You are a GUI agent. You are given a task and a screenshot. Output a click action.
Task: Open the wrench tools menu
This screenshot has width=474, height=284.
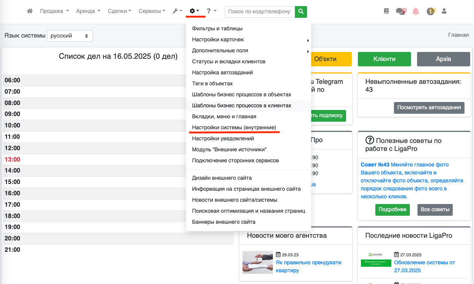coord(177,11)
